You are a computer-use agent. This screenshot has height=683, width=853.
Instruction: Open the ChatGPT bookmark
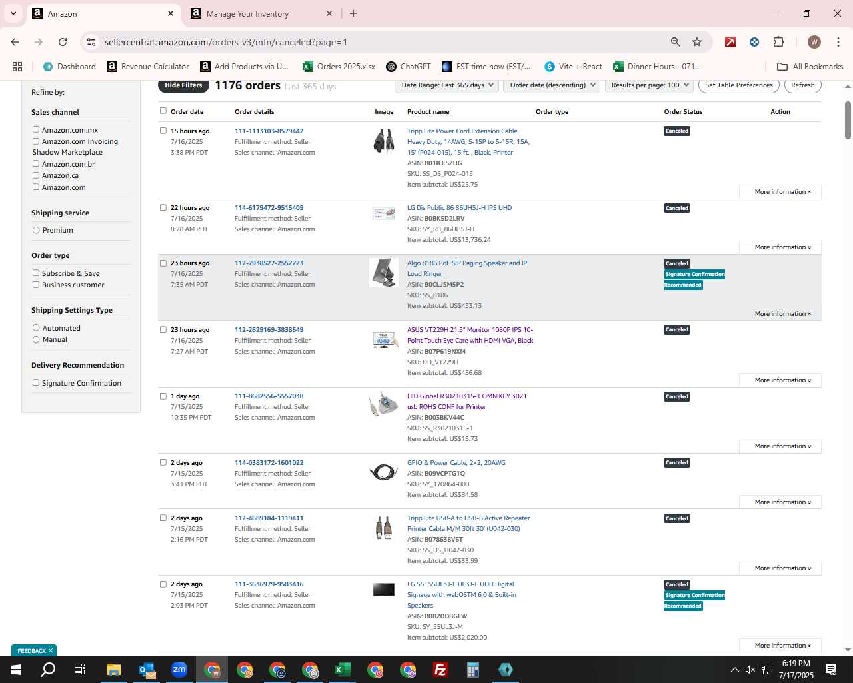[x=408, y=67]
